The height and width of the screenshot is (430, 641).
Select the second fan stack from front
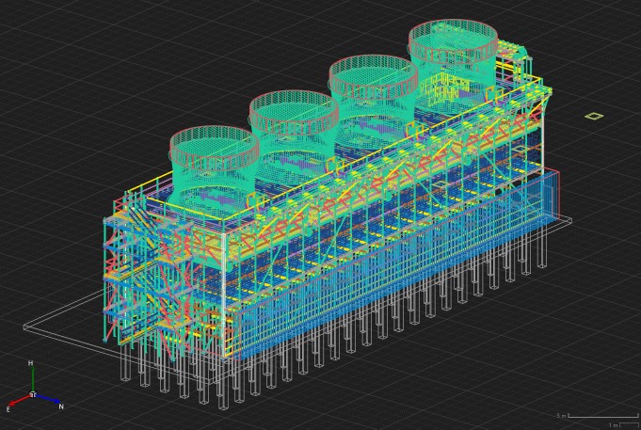(294, 113)
